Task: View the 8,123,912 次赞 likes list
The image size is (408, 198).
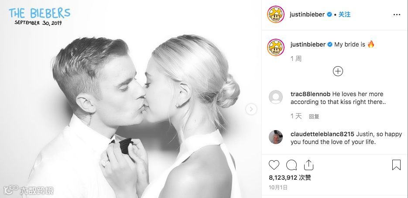Action: click(x=290, y=178)
